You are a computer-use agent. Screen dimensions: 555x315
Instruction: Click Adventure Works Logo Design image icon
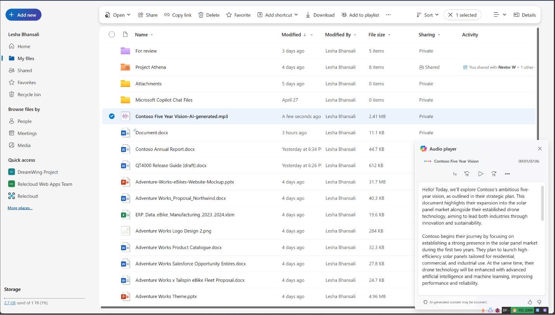coord(125,231)
